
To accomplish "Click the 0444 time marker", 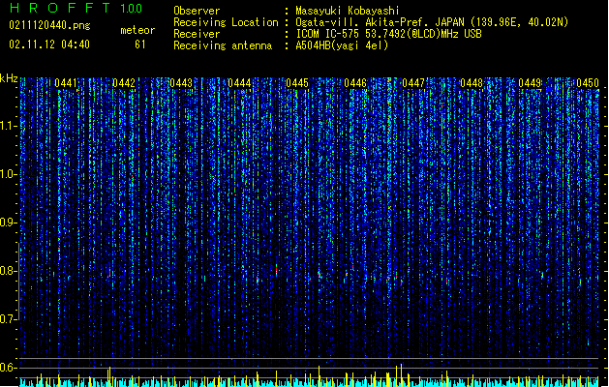I will [240, 83].
